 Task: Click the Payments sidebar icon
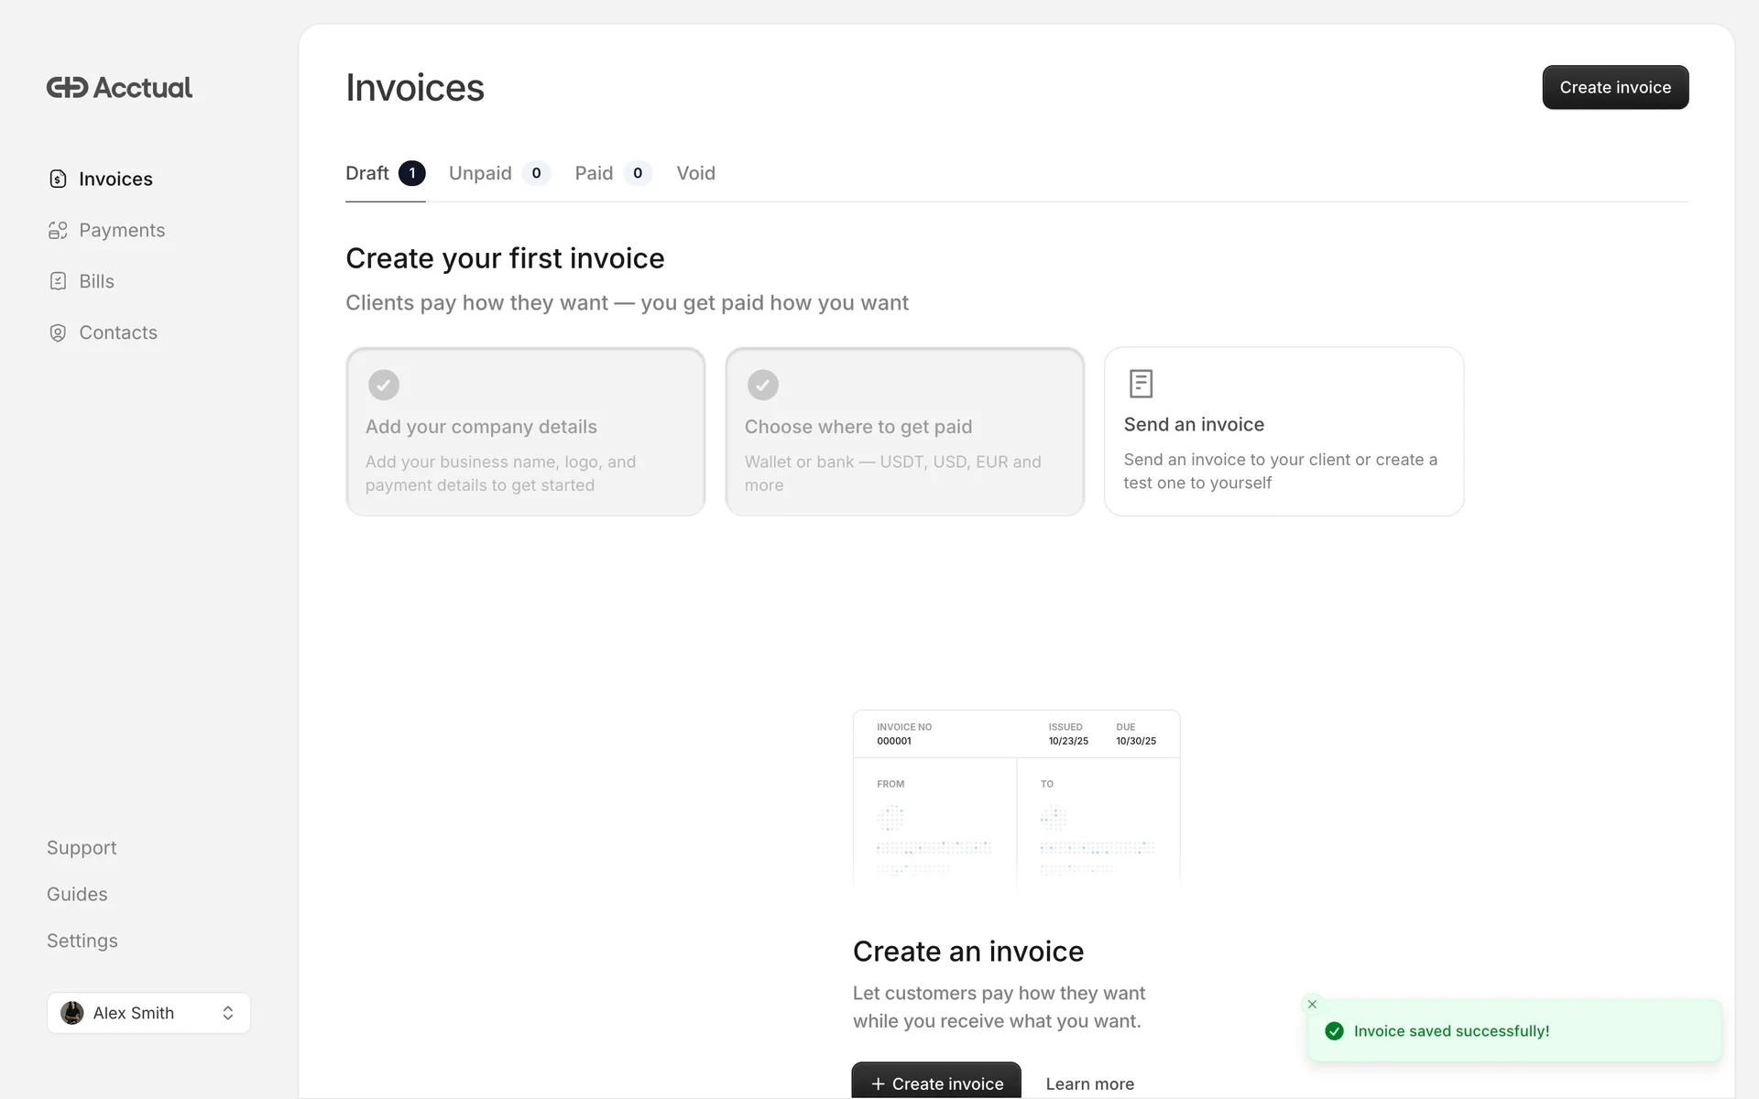pos(58,230)
